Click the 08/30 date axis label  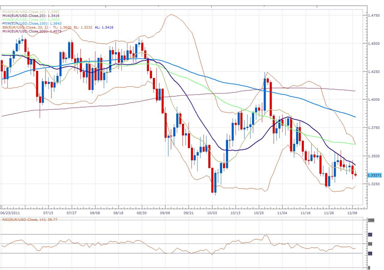tap(142, 213)
